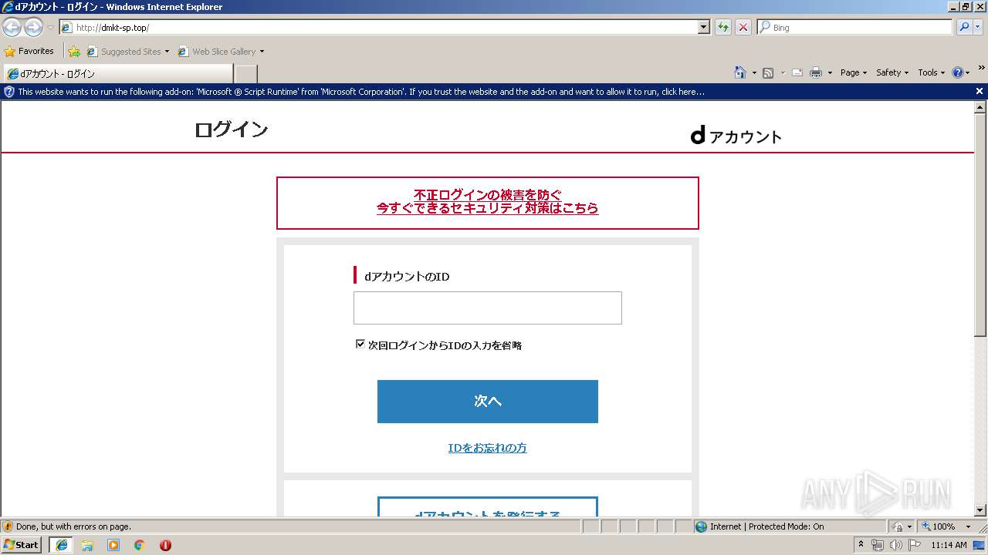Click the page scrollbar up arrow

click(x=980, y=108)
